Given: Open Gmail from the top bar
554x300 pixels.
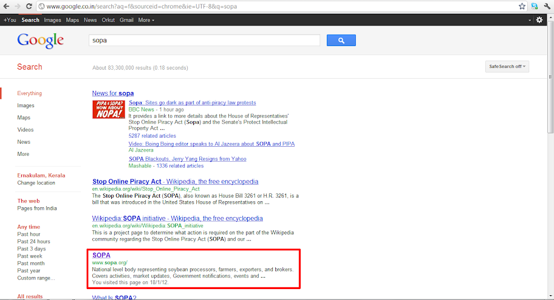Looking at the screenshot, I should 126,20.
